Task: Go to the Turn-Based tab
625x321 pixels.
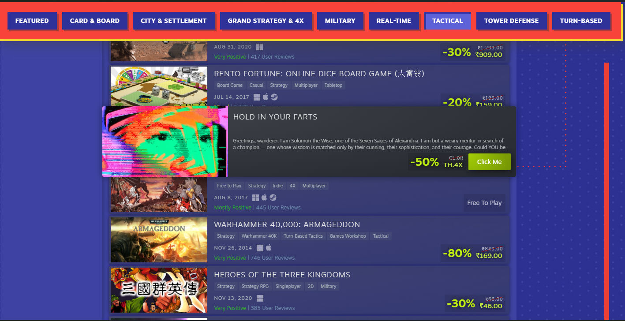Action: pos(581,21)
